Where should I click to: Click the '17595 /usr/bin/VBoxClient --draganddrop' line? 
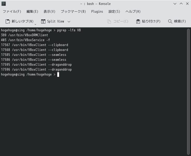(x=36, y=65)
